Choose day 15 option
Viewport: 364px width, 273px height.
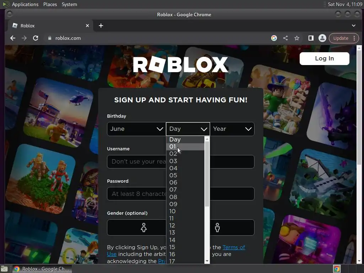(185, 247)
